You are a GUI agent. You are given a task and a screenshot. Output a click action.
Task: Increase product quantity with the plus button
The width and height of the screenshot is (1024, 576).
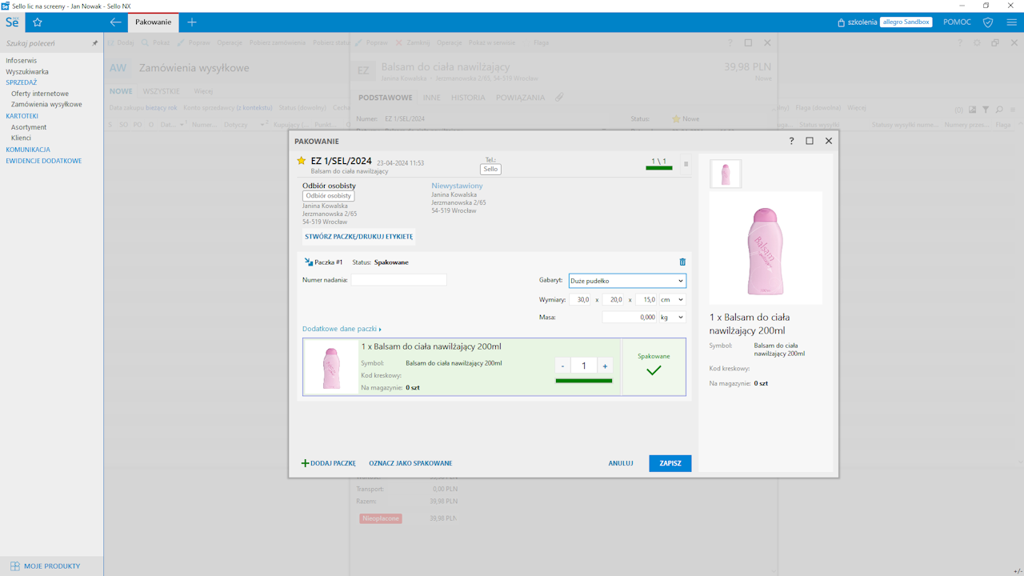pos(605,366)
